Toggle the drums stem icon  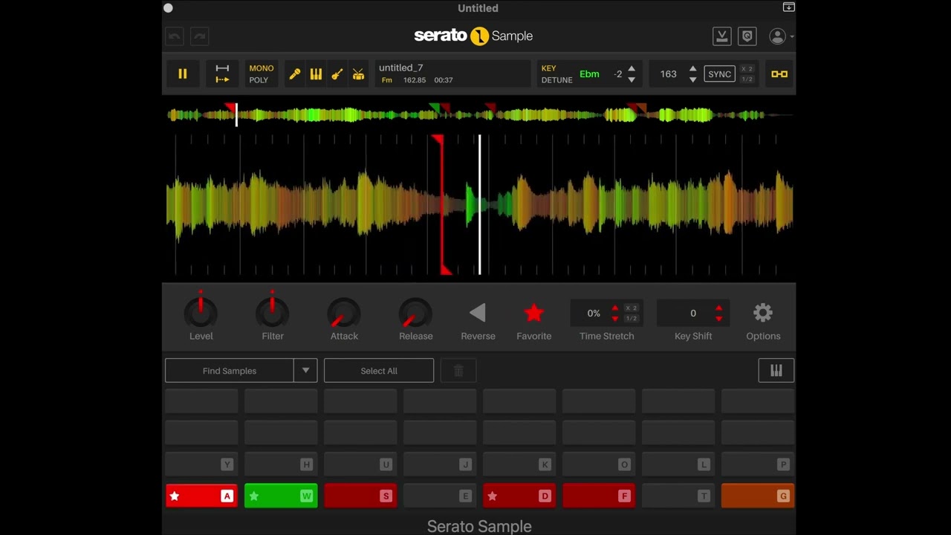(x=358, y=74)
